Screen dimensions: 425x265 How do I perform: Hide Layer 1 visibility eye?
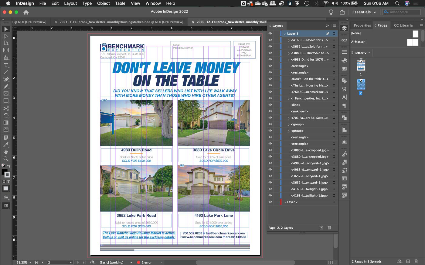click(x=270, y=34)
